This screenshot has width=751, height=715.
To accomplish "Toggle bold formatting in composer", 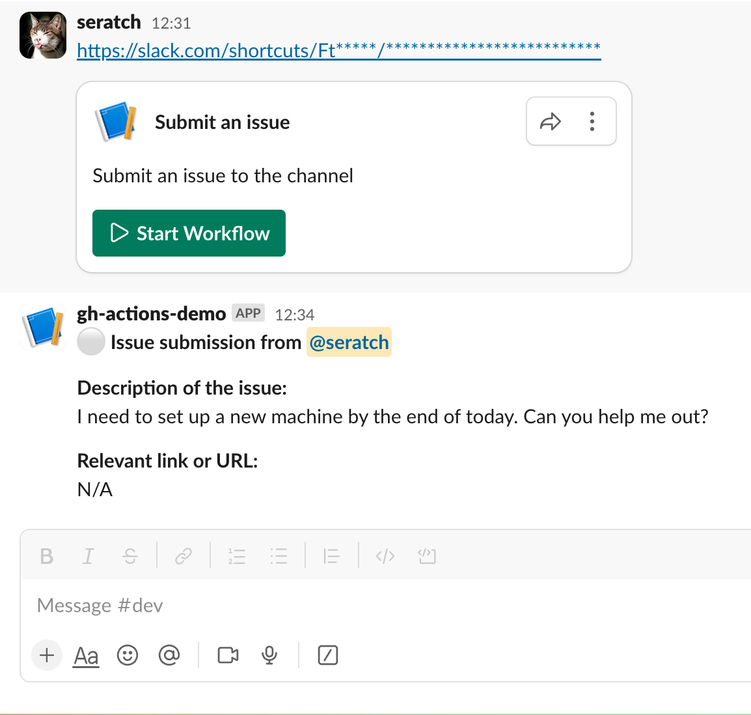I will (x=46, y=556).
